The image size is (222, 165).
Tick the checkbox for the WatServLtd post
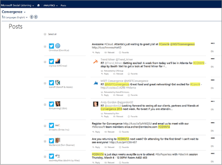click(x=45, y=141)
